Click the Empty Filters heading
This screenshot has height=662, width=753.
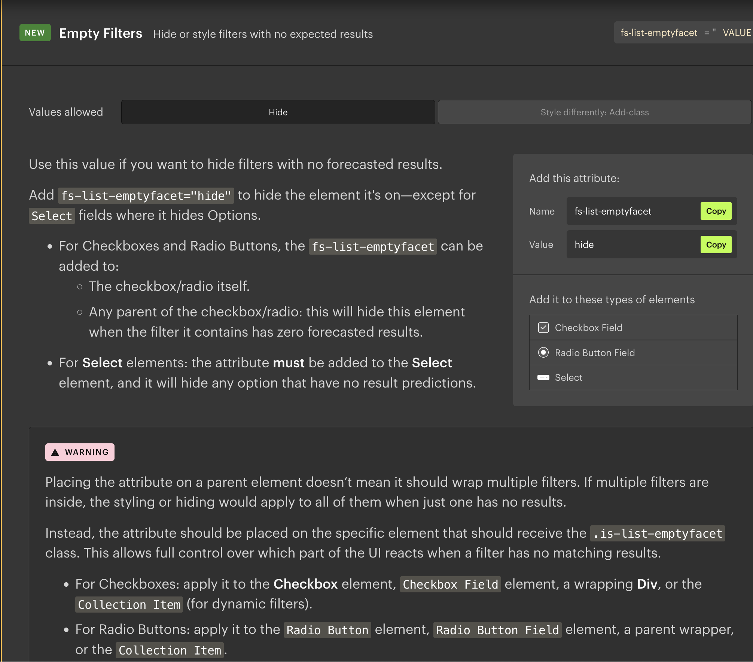[x=100, y=33]
